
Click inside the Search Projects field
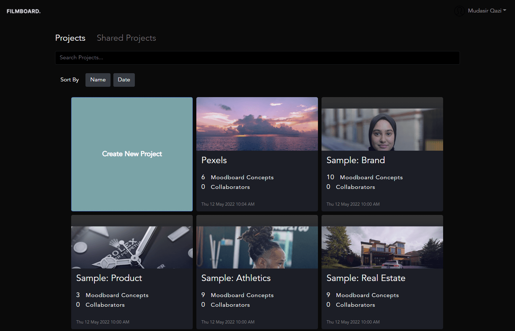pos(257,57)
